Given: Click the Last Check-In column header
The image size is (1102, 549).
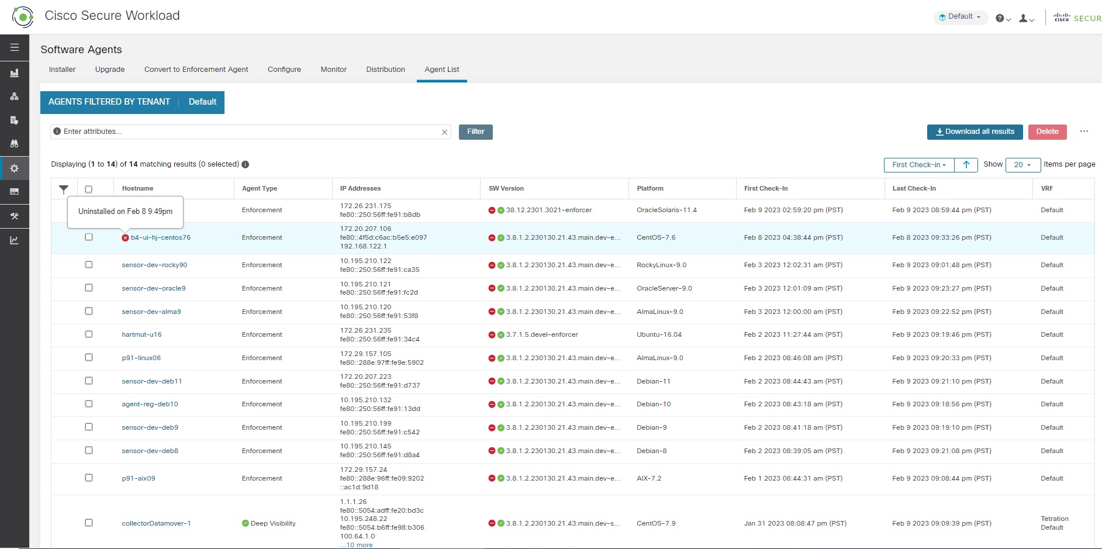Looking at the screenshot, I should 914,188.
